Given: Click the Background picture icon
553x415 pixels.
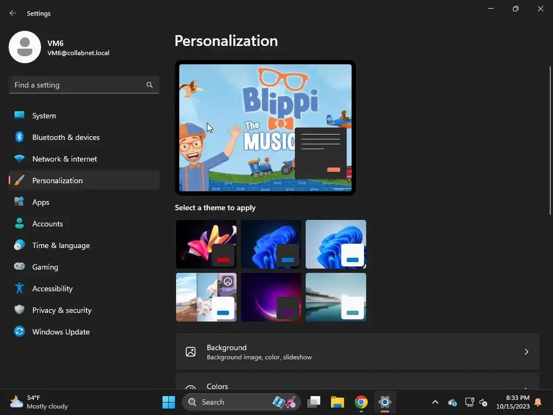Looking at the screenshot, I should click(x=191, y=352).
